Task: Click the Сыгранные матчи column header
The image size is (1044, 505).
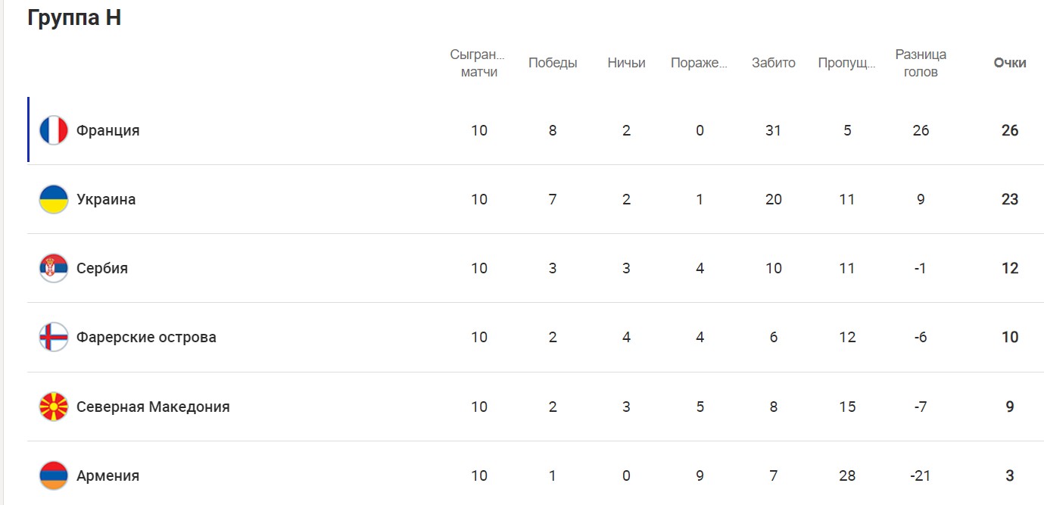Action: (x=478, y=63)
